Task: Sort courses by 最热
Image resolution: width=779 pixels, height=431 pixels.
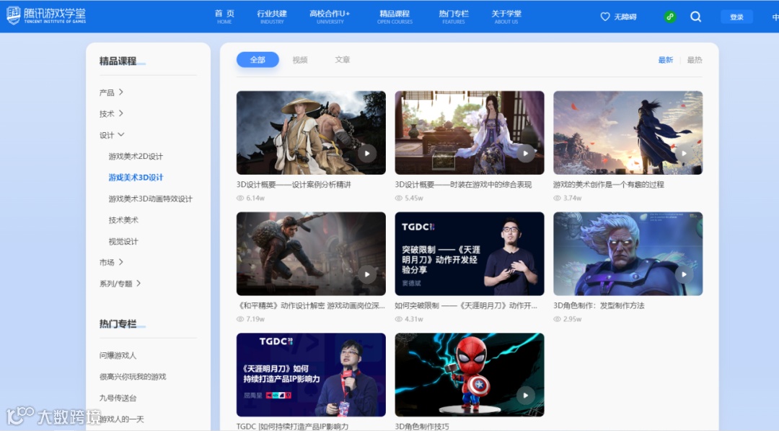Action: coord(694,60)
